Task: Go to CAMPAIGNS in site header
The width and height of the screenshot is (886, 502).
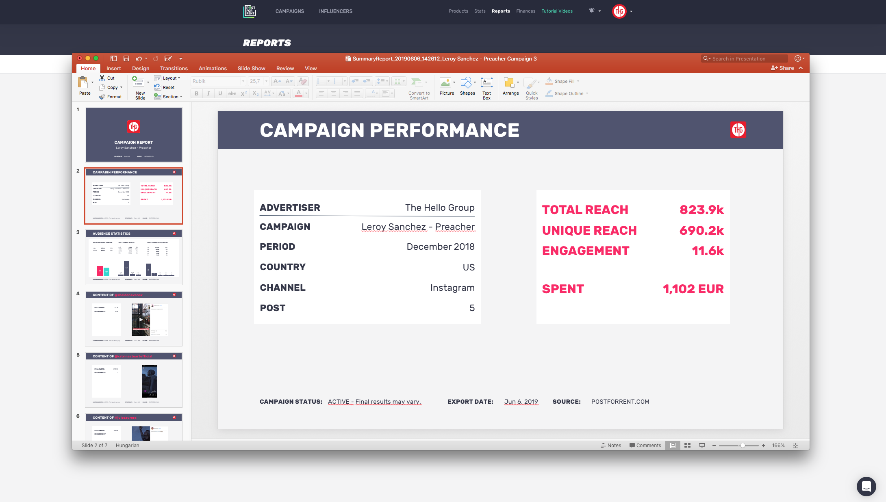Action: pos(290,11)
